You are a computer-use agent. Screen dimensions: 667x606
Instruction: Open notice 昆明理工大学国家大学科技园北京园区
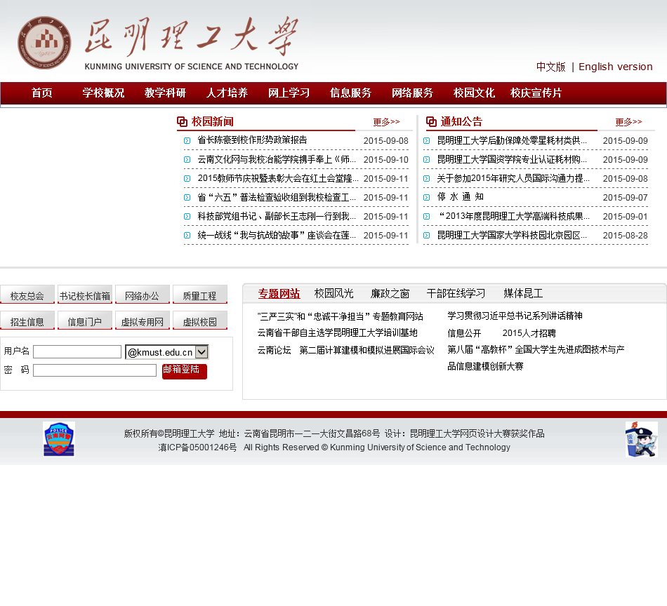(x=512, y=236)
